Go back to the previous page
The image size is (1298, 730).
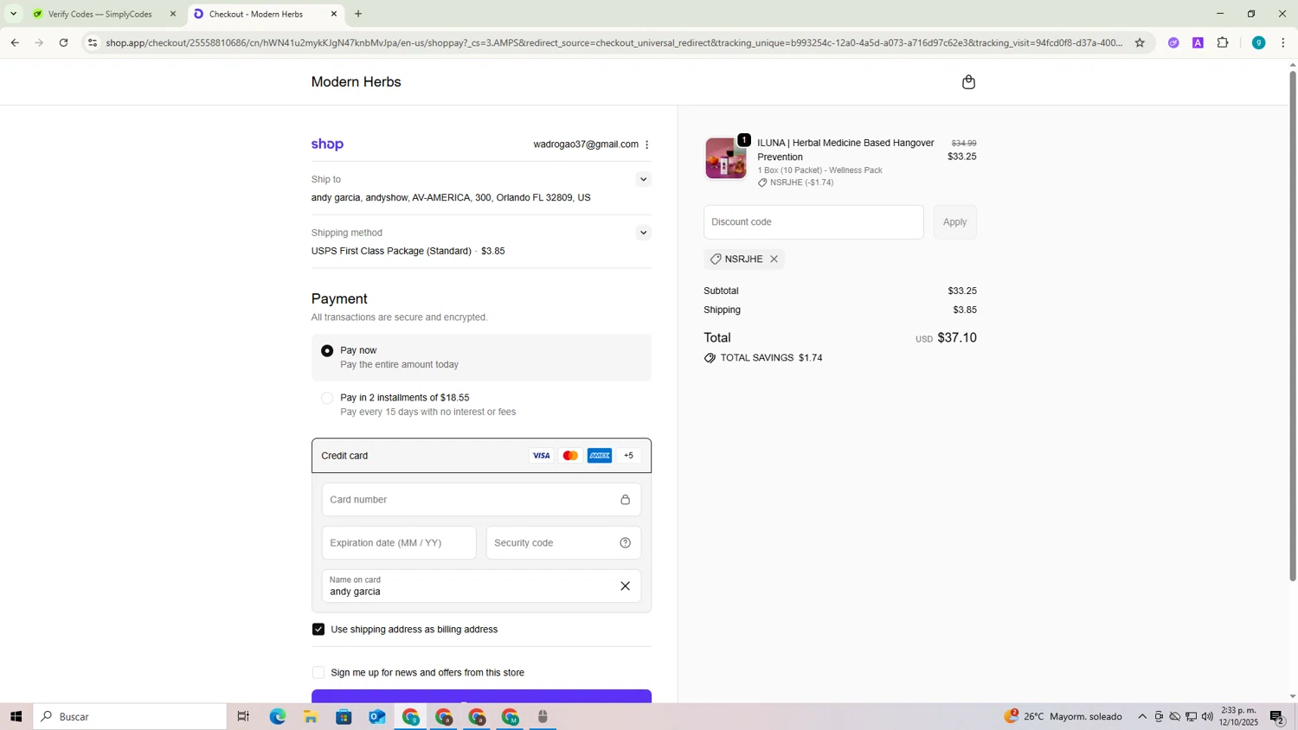pos(15,42)
